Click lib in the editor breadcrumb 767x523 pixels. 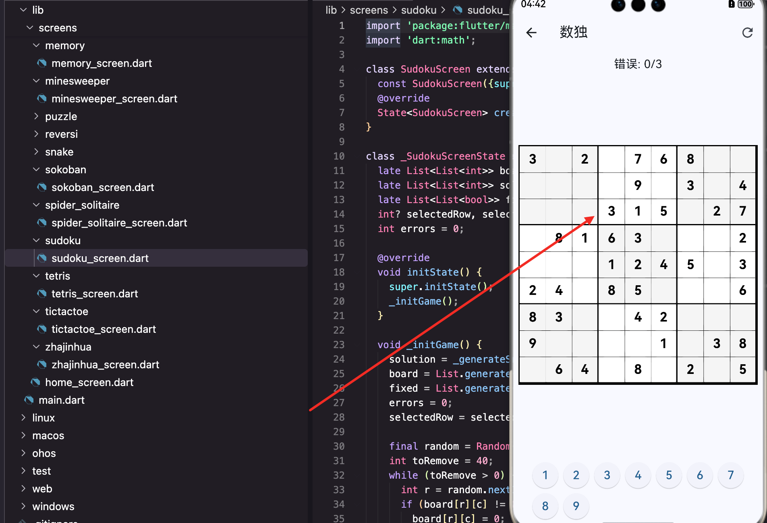[331, 10]
